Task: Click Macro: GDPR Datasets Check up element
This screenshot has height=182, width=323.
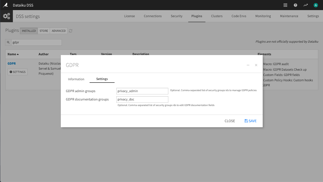Action: click(285, 70)
